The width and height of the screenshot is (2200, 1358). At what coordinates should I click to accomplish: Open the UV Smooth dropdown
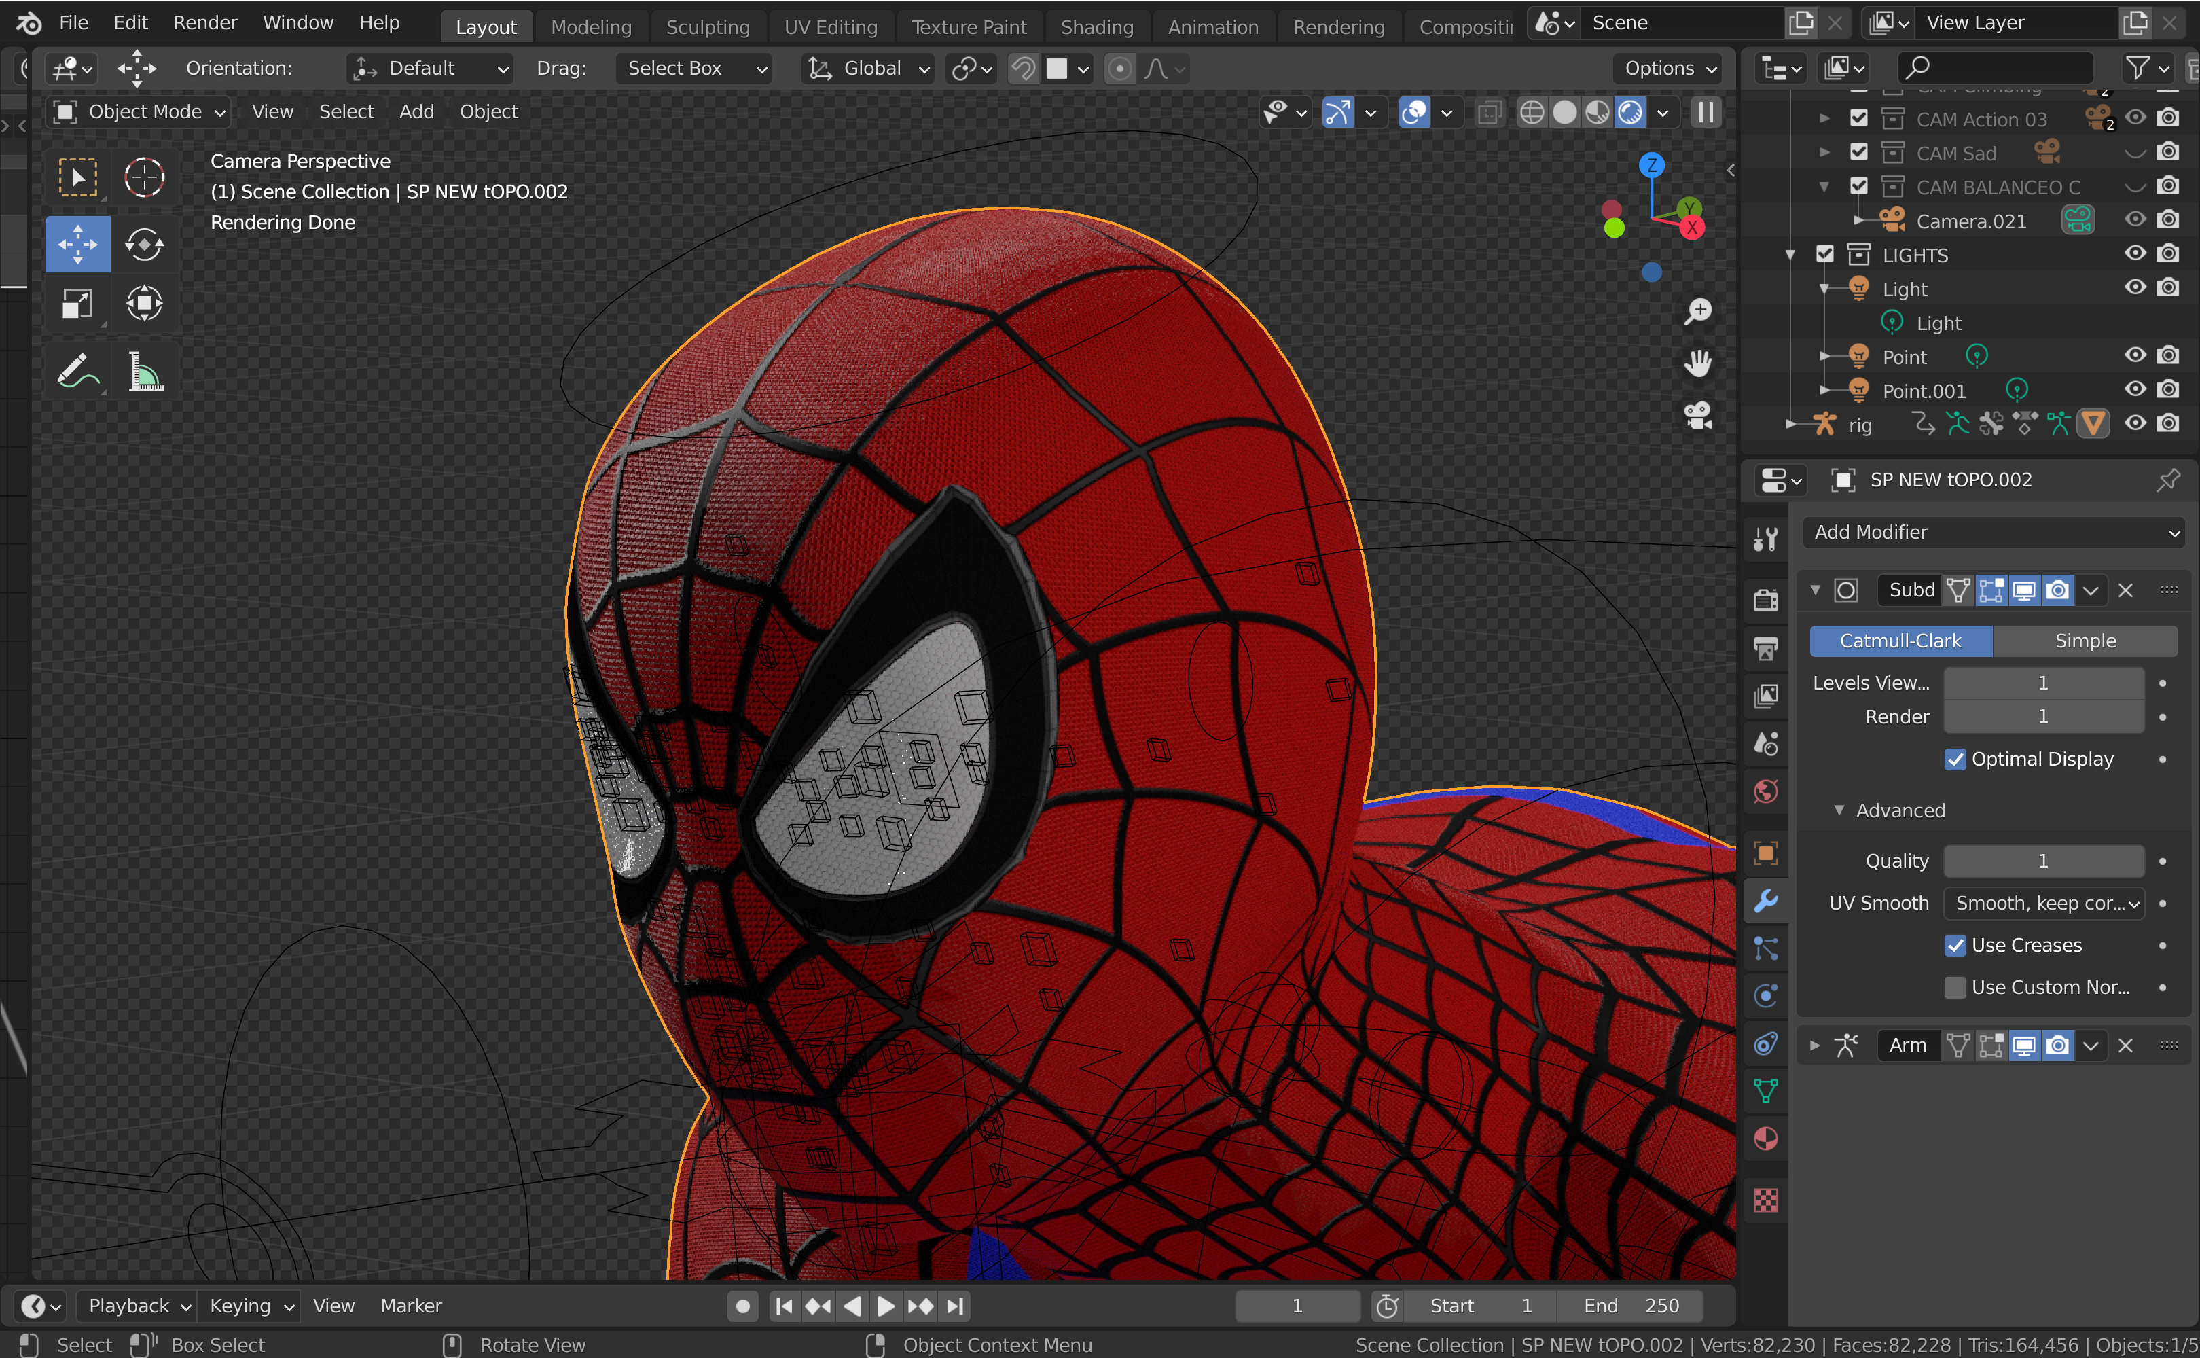click(2044, 903)
